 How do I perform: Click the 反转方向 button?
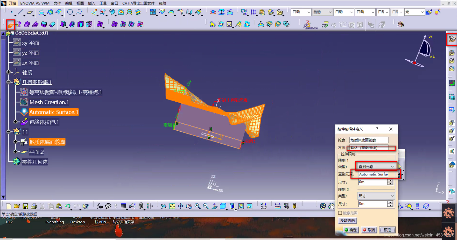(x=348, y=221)
